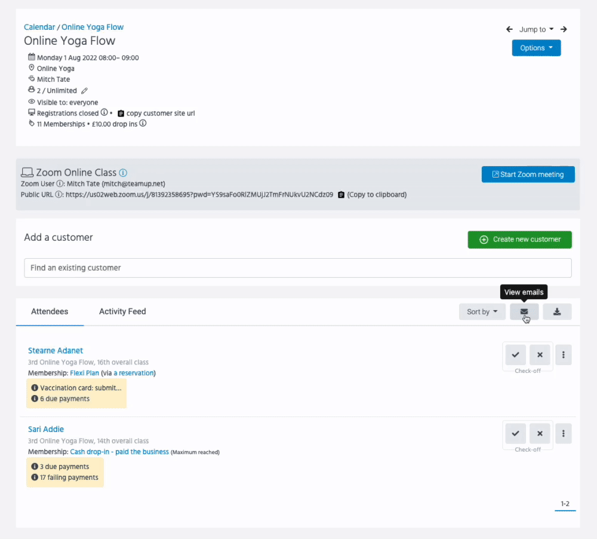Open three-dot menu for Sari Addie

[x=564, y=433]
